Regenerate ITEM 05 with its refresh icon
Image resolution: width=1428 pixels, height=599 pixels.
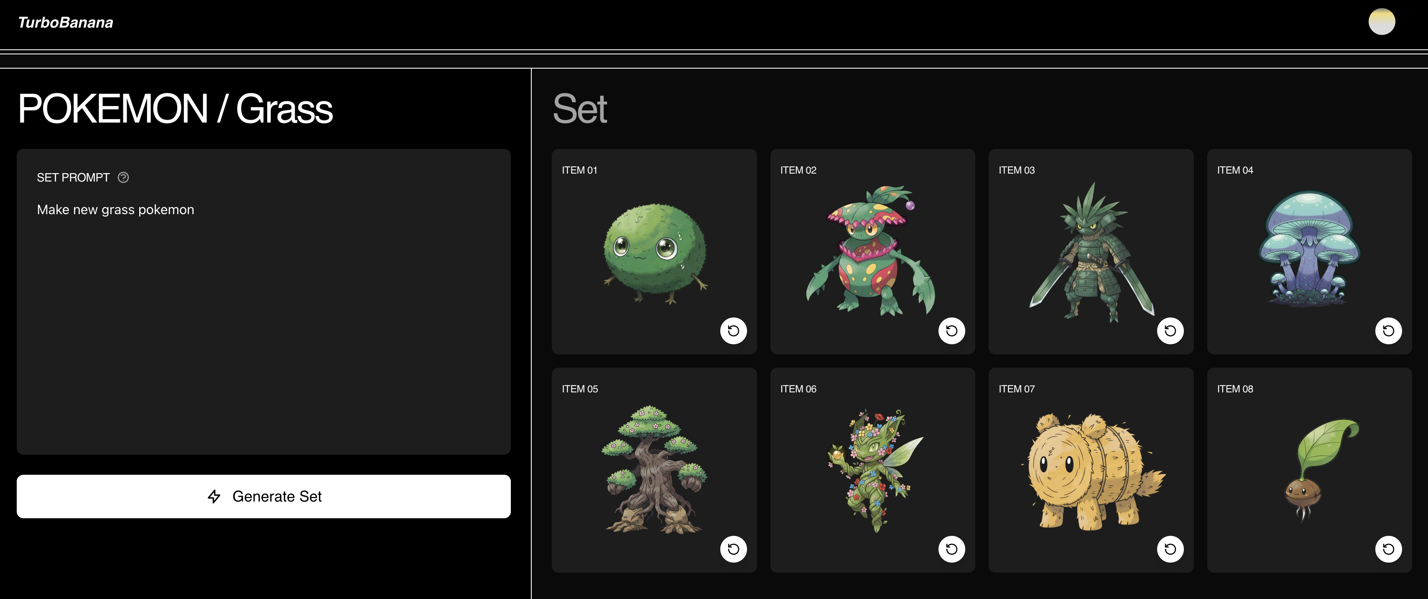[733, 549]
